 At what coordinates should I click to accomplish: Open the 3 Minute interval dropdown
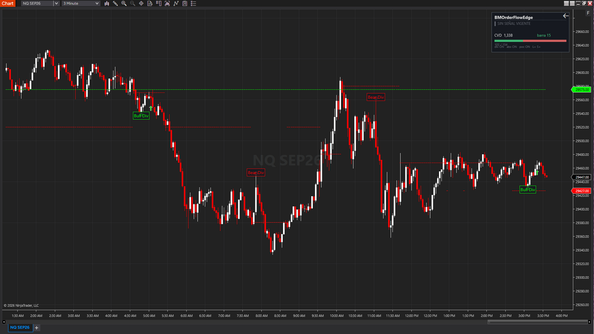tap(82, 3)
